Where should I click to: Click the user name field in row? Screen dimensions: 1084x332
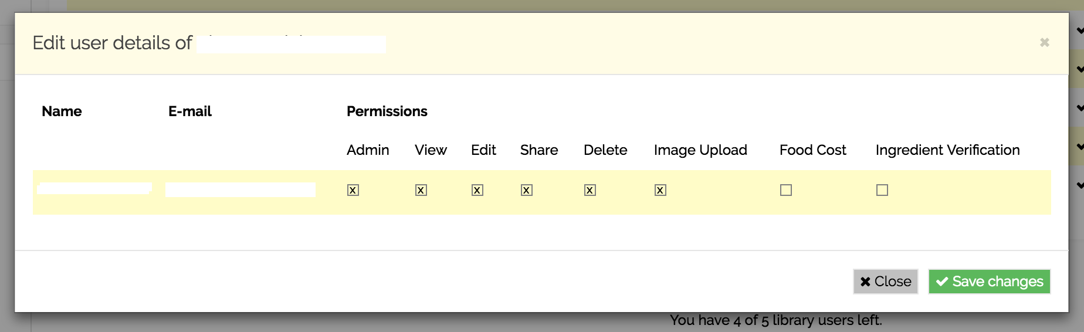pyautogui.click(x=95, y=188)
